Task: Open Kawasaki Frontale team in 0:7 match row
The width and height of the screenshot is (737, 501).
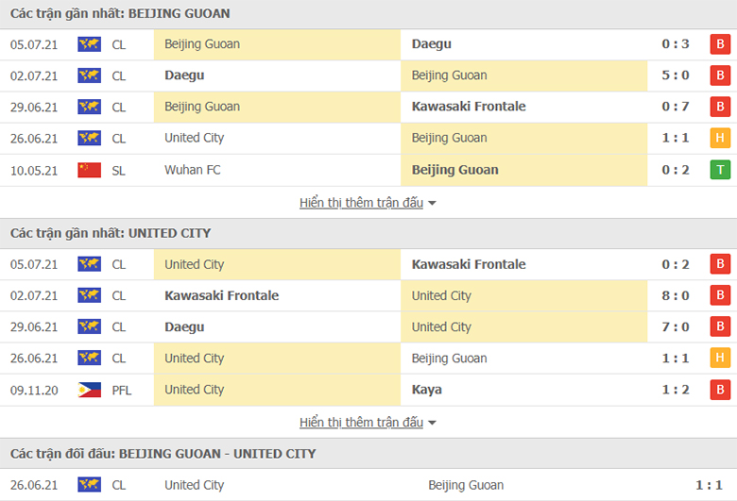Action: click(x=469, y=107)
